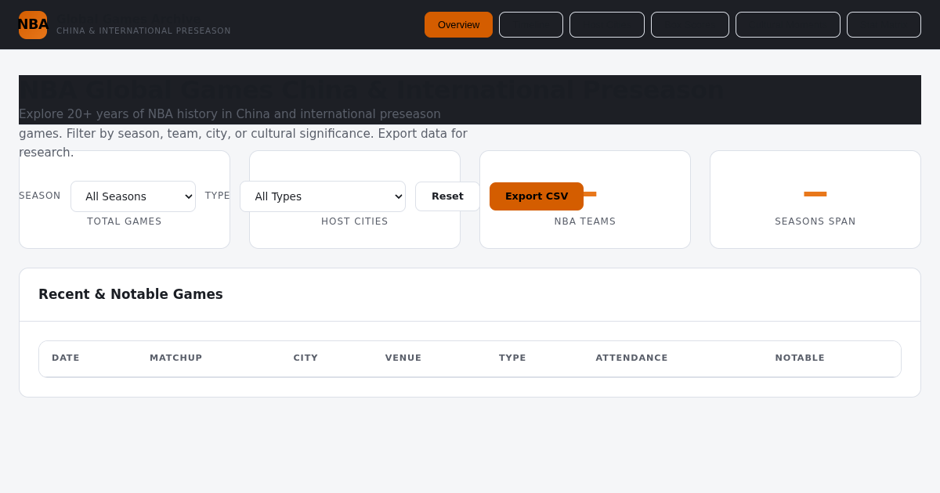Export the data using Export CSV

(x=537, y=196)
